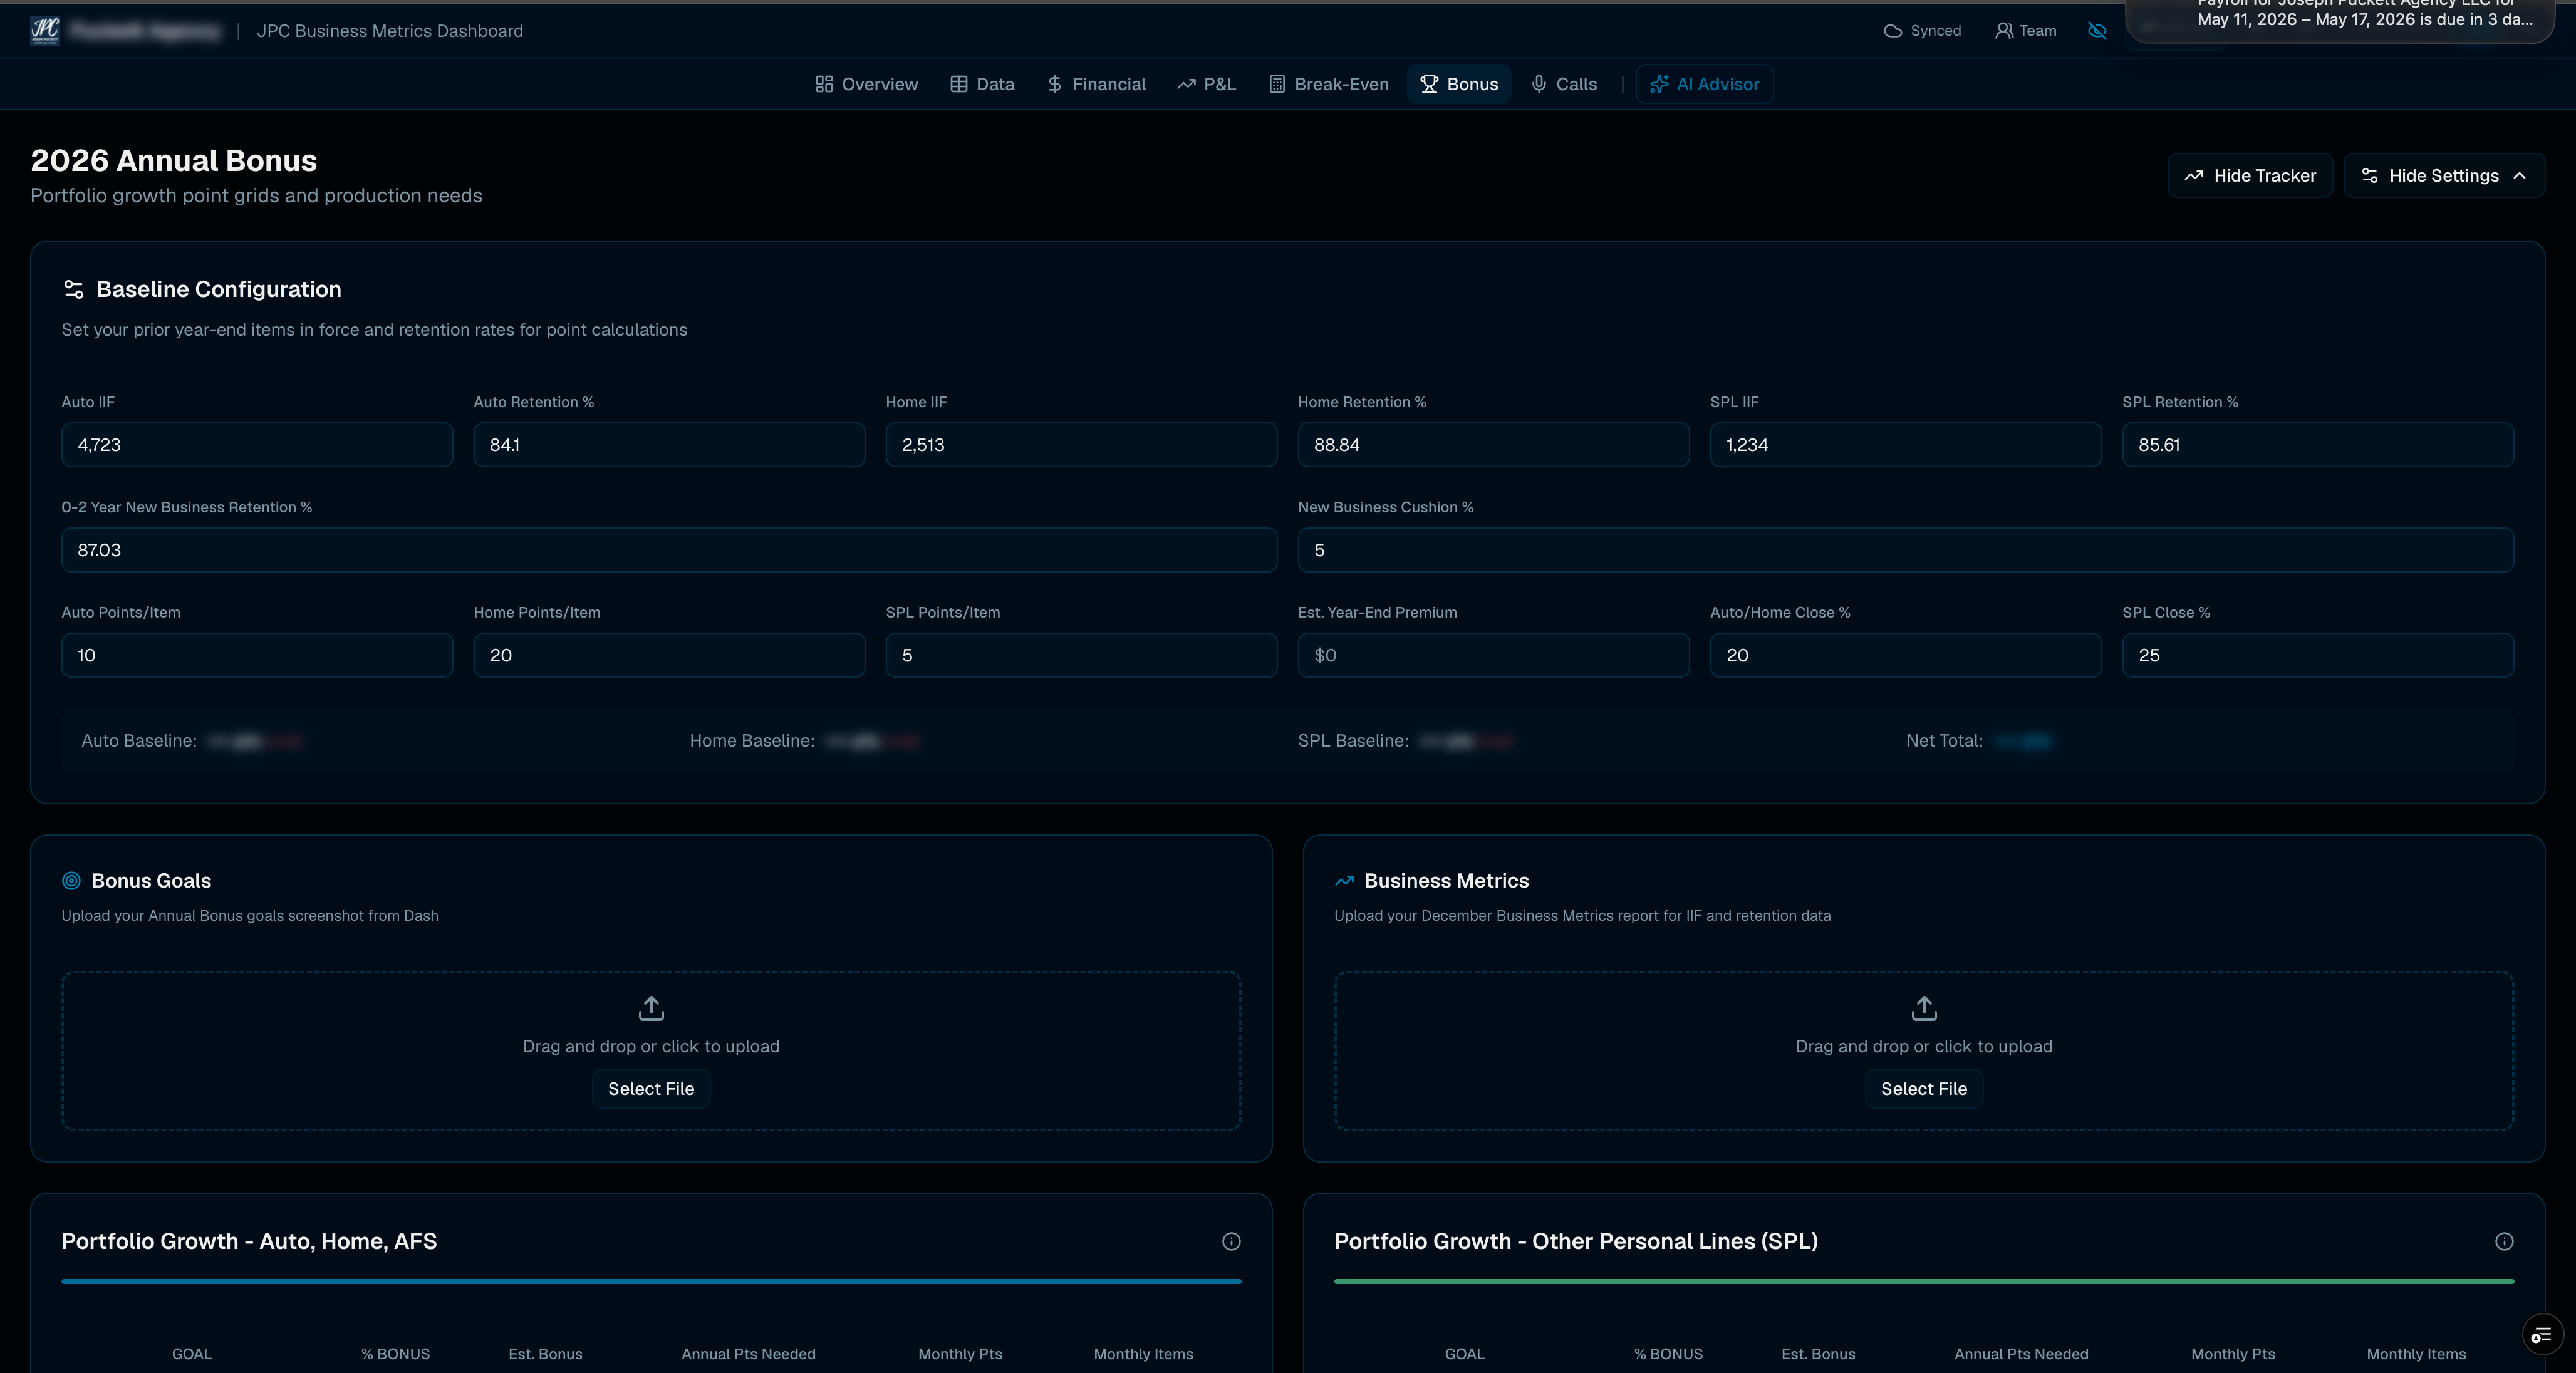Click the Net Total label
Viewport: 2576px width, 1373px height.
(x=1944, y=741)
